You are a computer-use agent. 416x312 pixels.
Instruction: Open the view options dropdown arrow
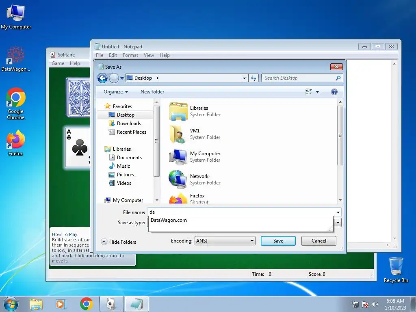click(x=317, y=92)
